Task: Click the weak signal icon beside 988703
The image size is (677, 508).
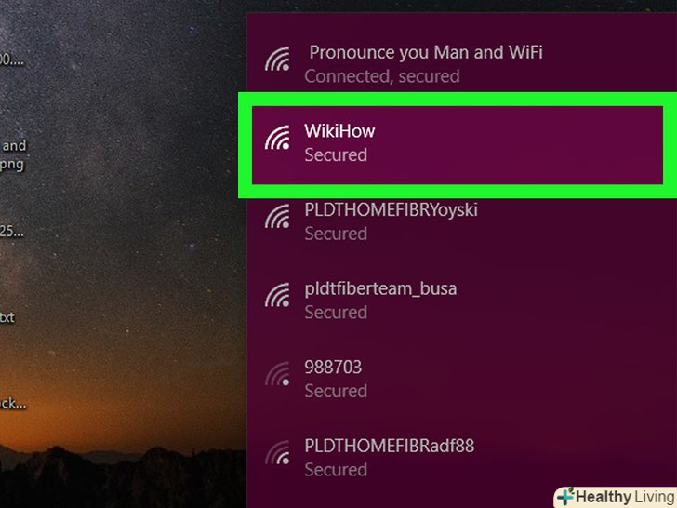Action: (277, 374)
